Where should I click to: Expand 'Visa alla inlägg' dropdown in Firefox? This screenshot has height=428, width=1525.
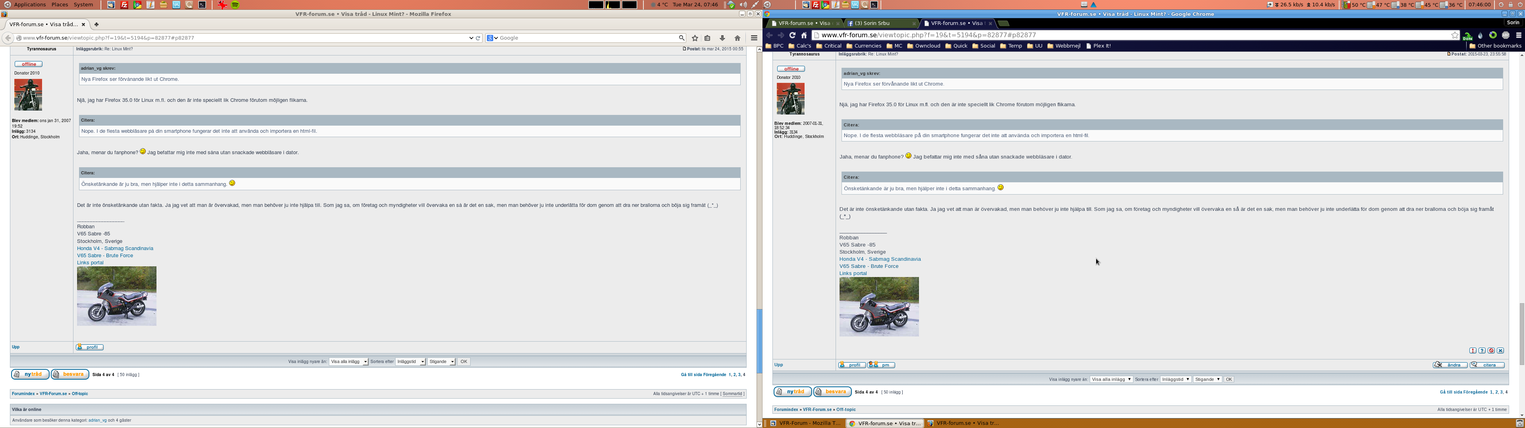tap(349, 362)
